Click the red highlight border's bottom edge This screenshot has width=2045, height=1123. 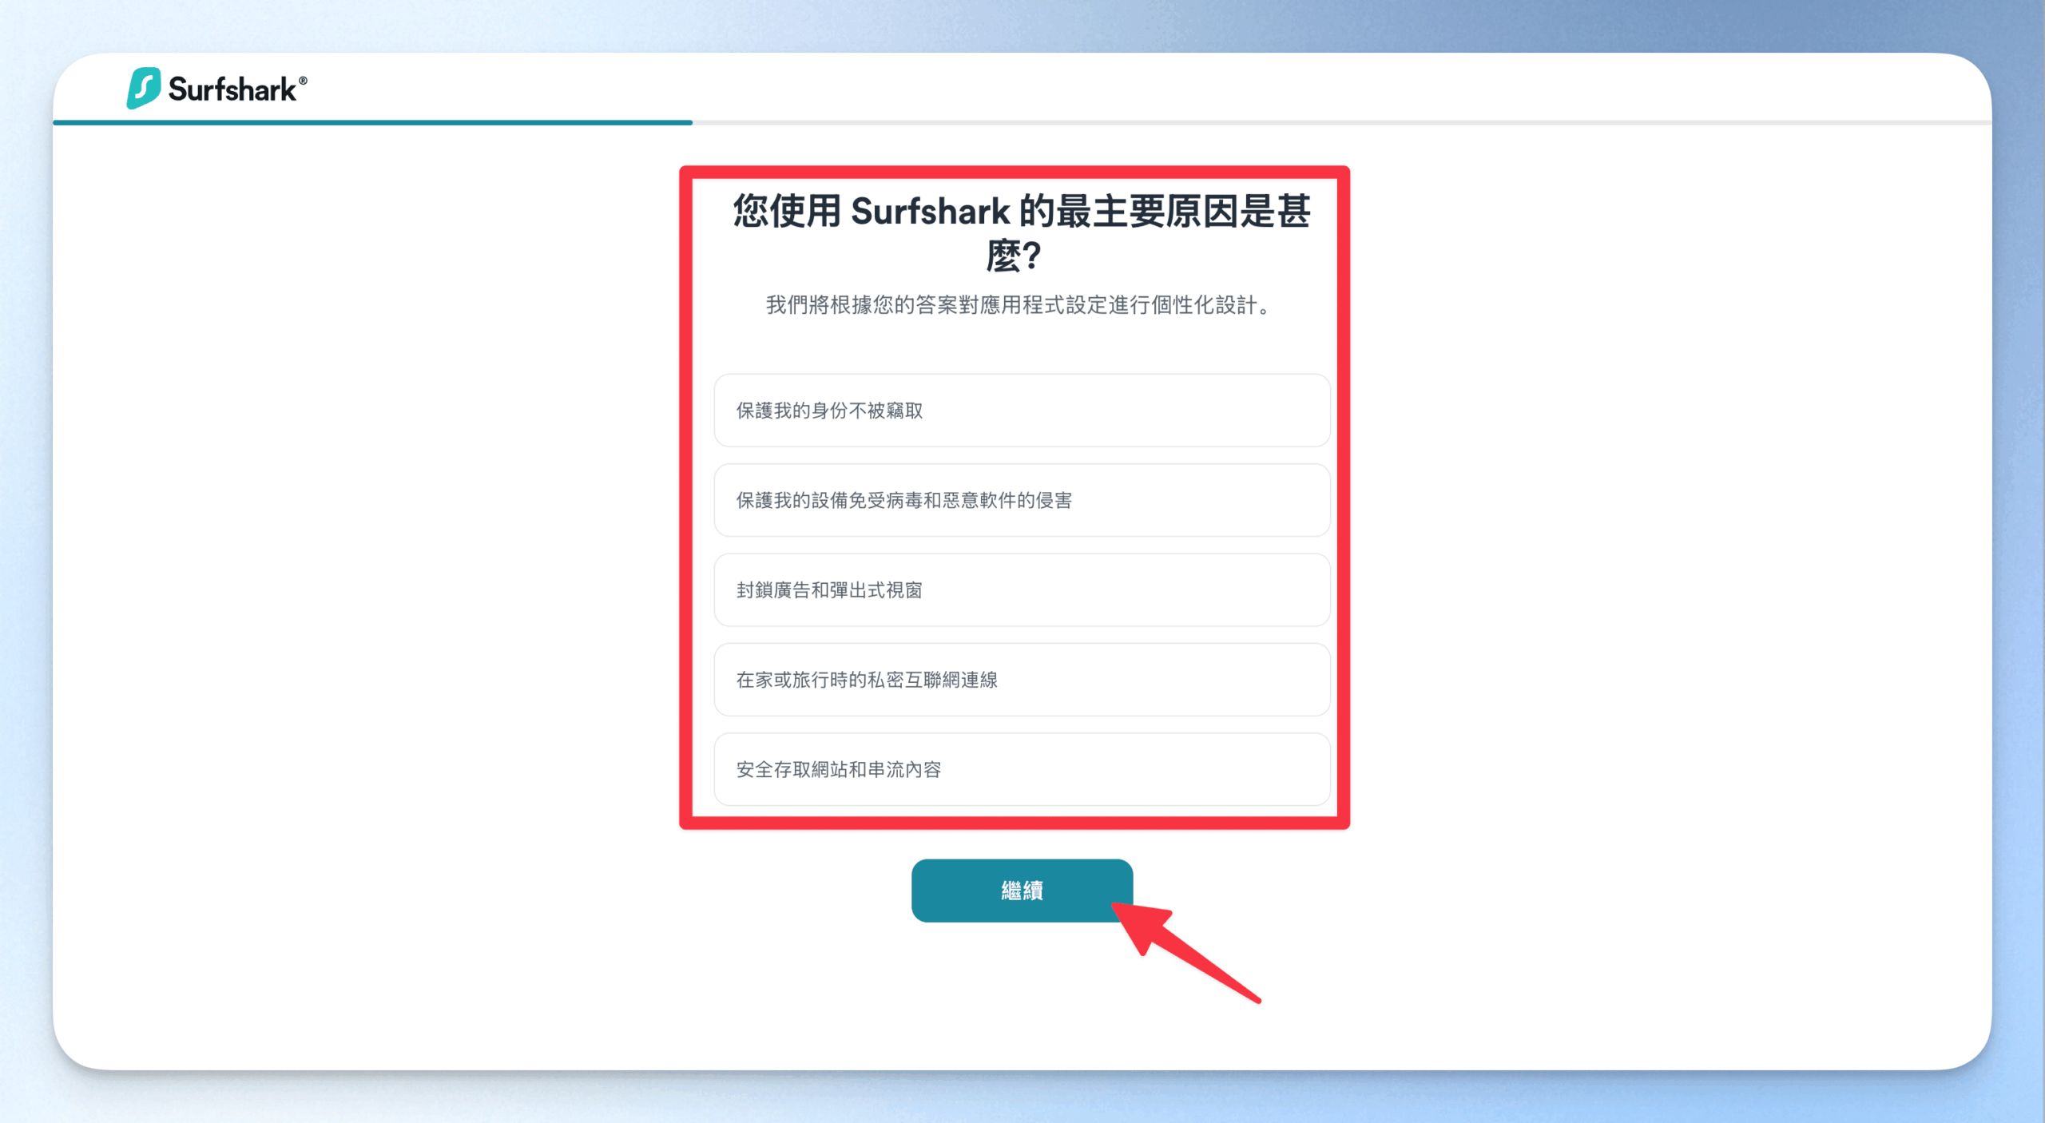pyautogui.click(x=1015, y=823)
